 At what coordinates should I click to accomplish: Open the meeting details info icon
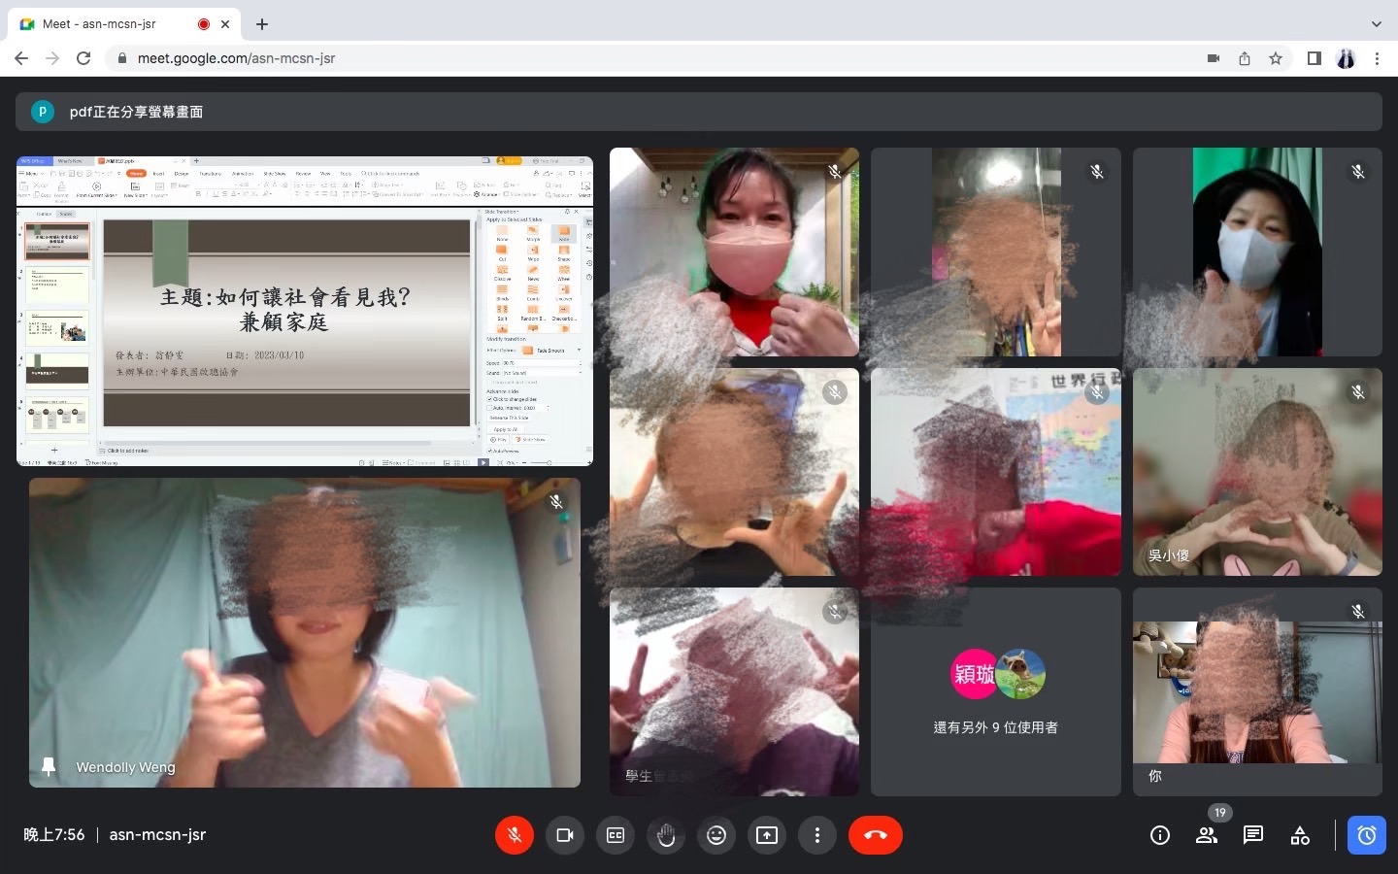[1159, 835]
